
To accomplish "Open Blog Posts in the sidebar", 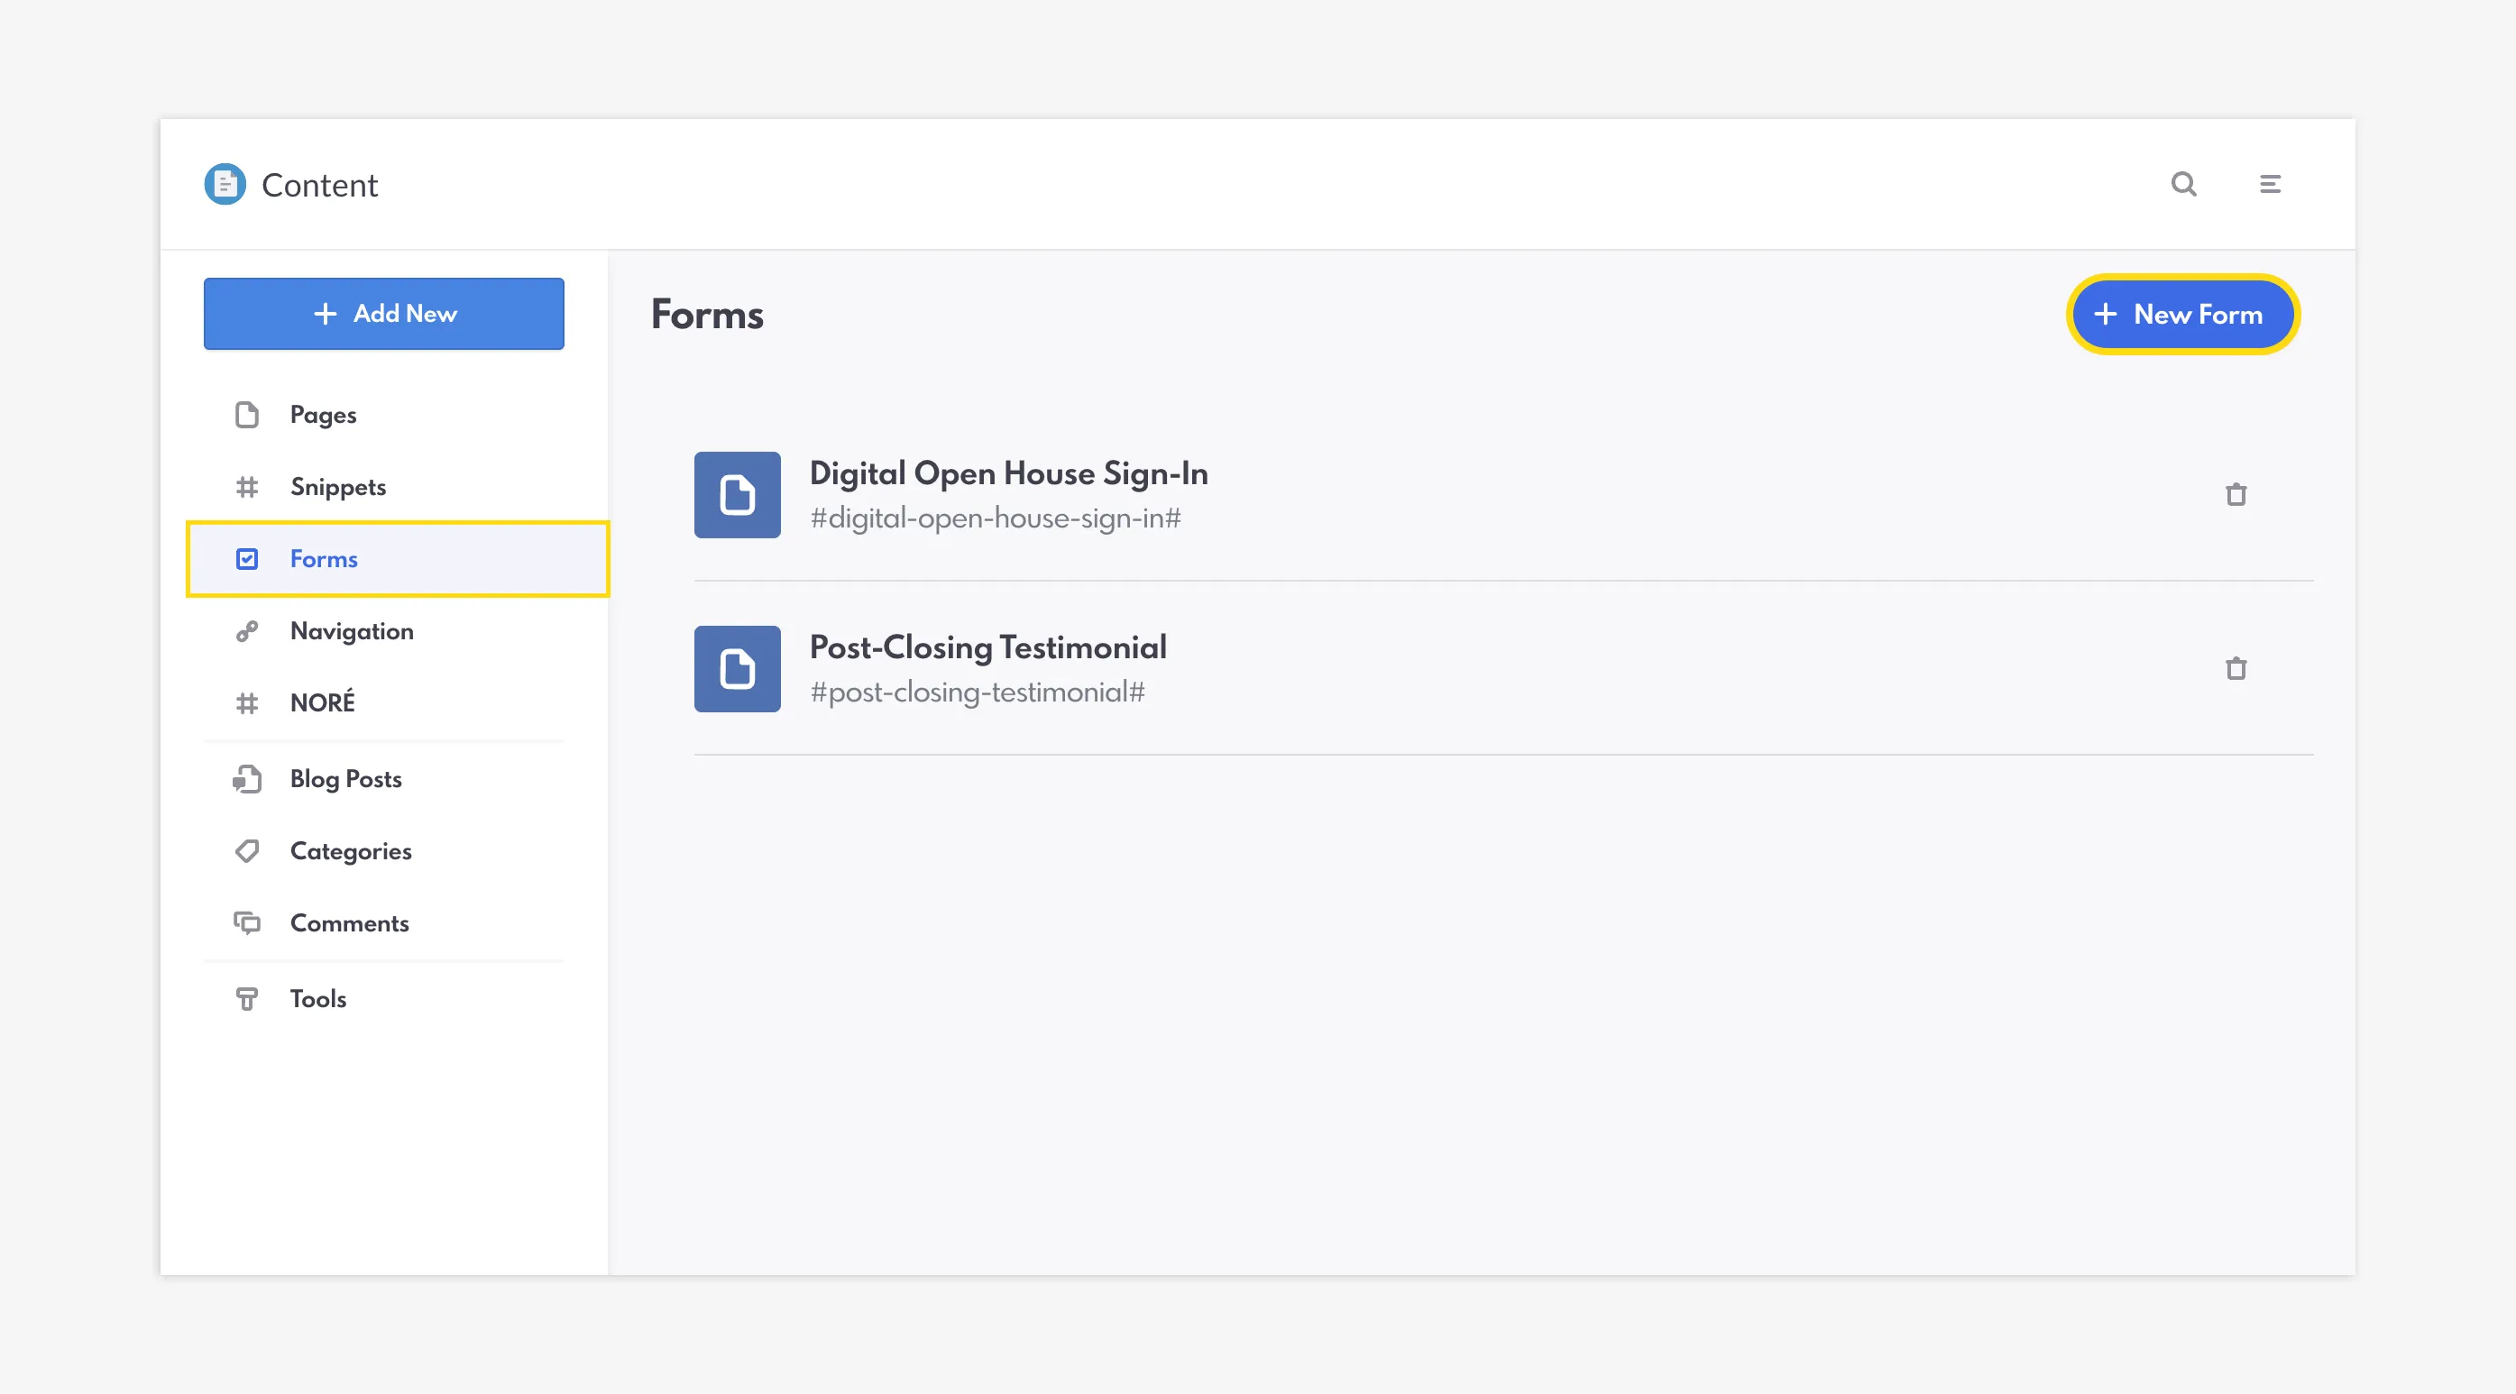I will [345, 778].
